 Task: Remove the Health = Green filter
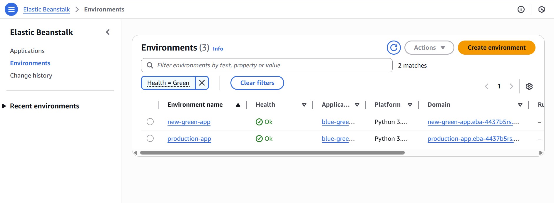[202, 83]
